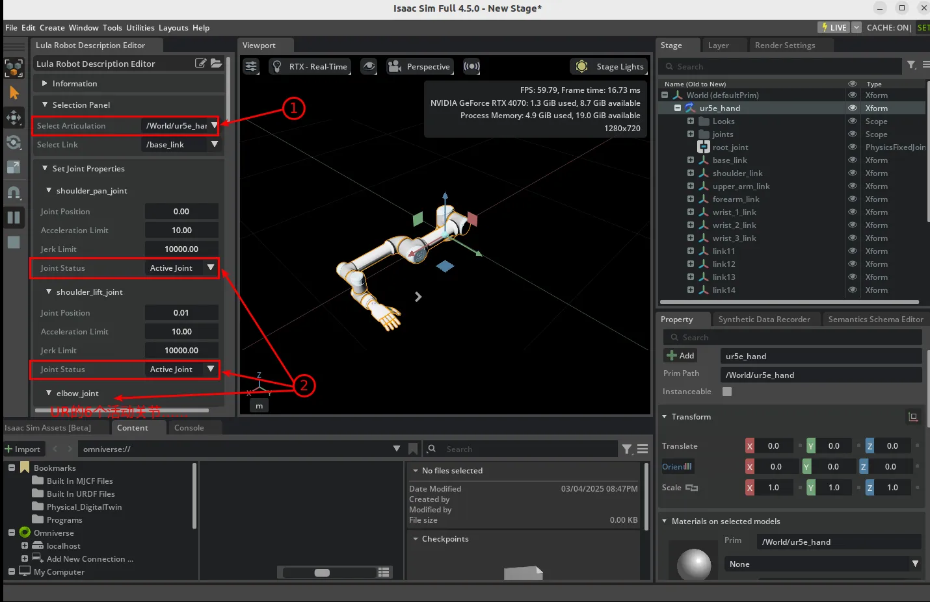
Task: Toggle visibility eye for wrist_3_link
Action: (852, 238)
